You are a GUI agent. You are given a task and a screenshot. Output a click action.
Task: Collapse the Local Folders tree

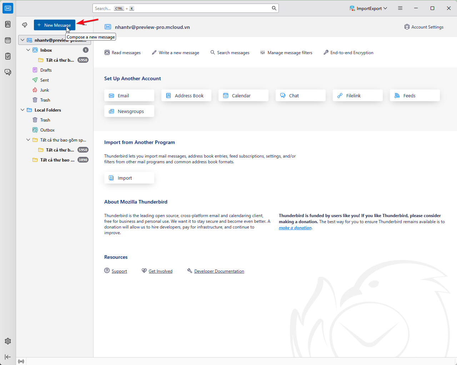tap(22, 110)
